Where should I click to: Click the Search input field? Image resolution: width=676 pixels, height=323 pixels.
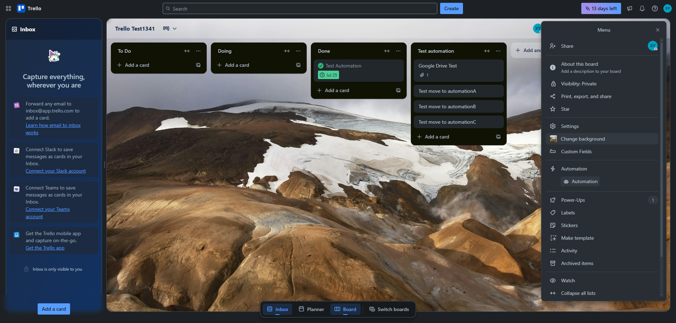click(300, 8)
